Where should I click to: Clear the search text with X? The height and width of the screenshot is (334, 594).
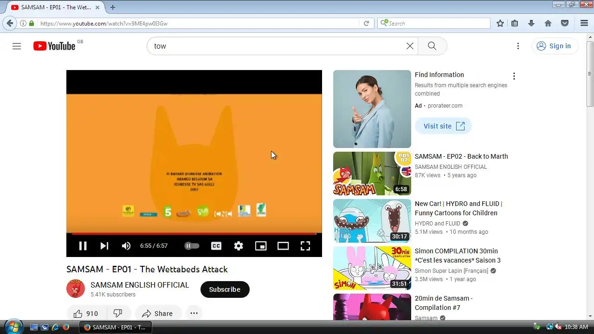tap(410, 46)
